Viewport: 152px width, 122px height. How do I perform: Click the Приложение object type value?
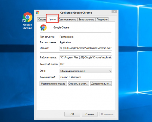[66, 37]
